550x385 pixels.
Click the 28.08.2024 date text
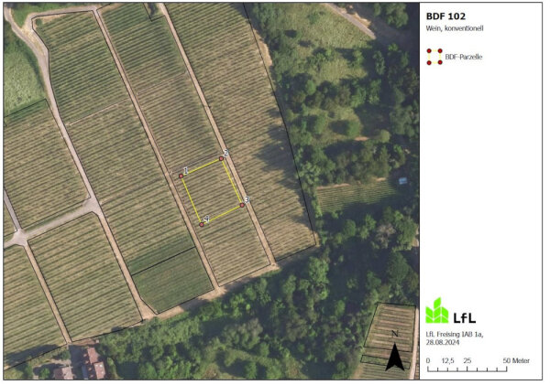pyautogui.click(x=443, y=343)
